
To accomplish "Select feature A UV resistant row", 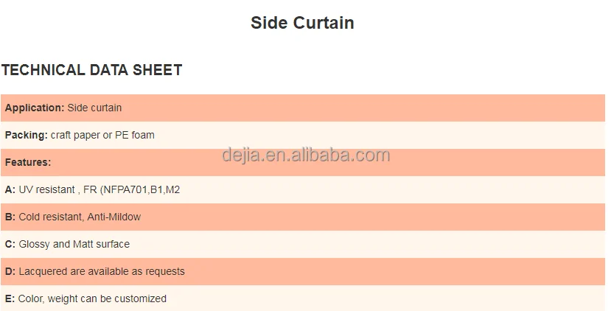I will click(303, 190).
